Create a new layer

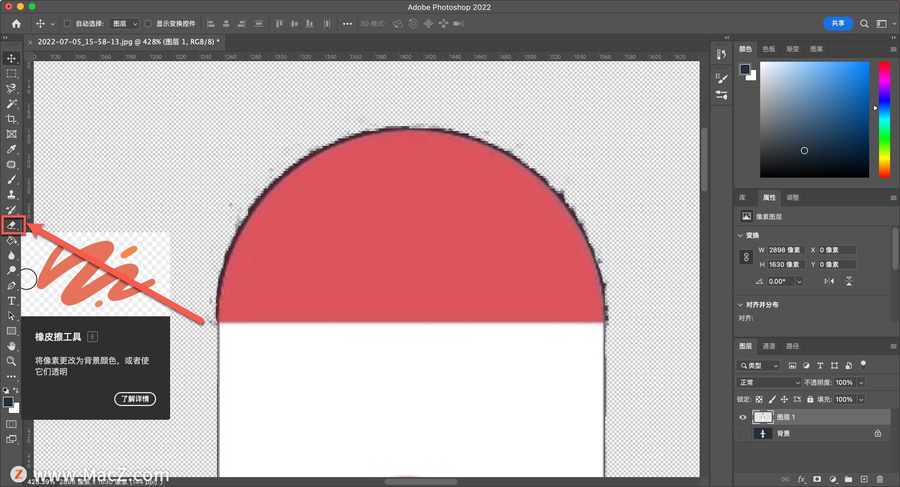[x=864, y=479]
